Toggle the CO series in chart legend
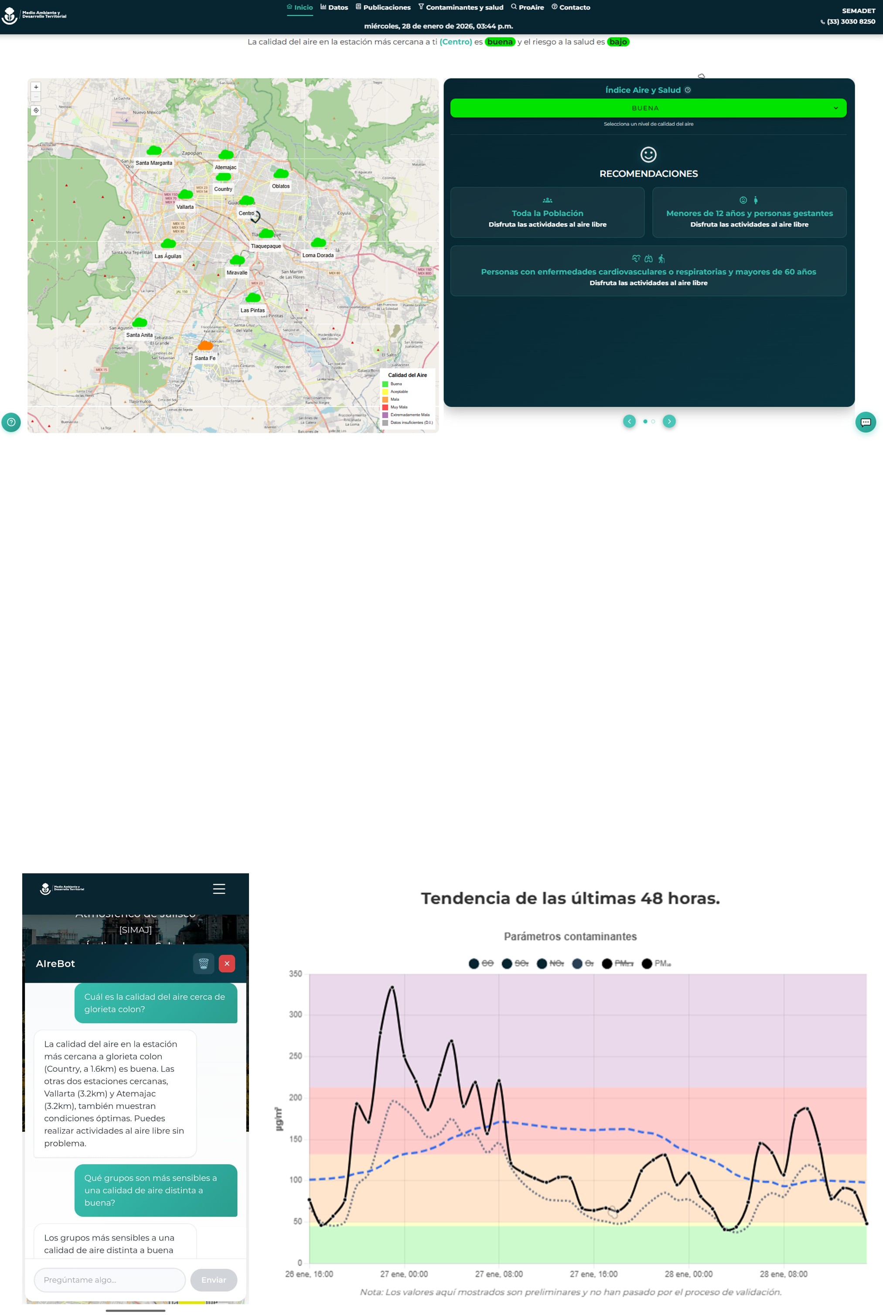 tap(481, 963)
